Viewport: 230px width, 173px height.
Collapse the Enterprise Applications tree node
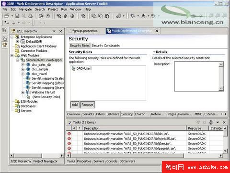coord(12,37)
